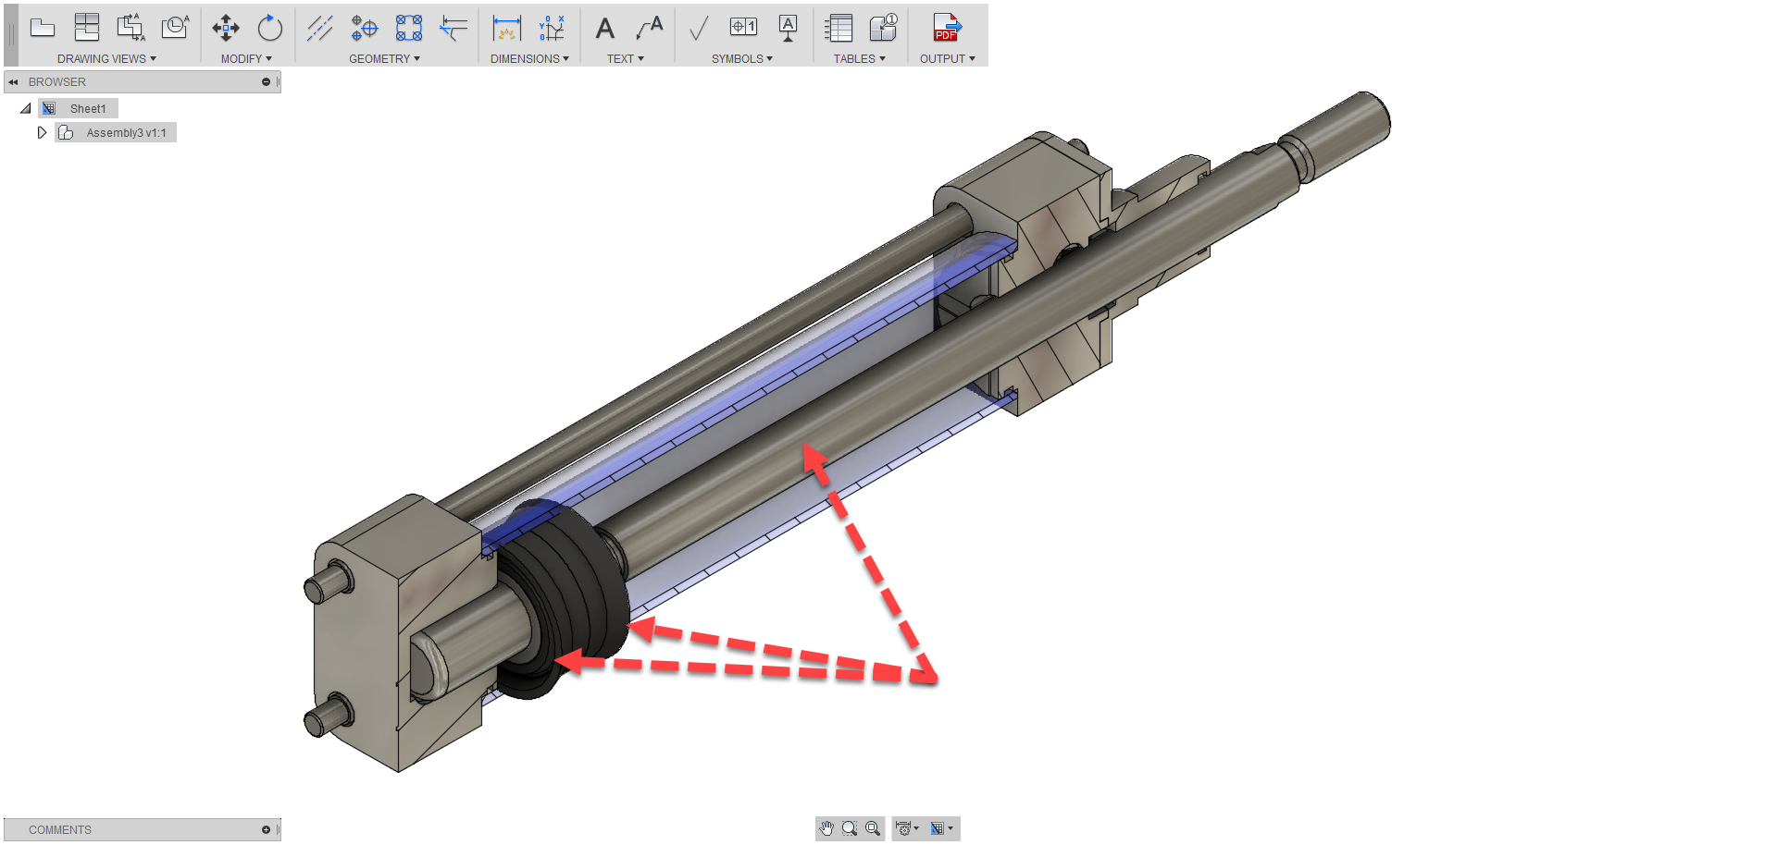Open the Drawing Views dropdown menu
Screen dimensions: 1777x845
click(x=106, y=58)
